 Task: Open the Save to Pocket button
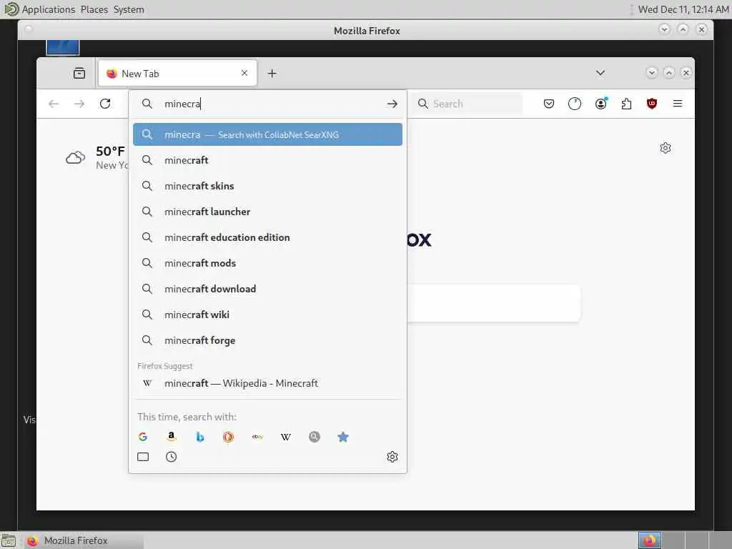click(x=549, y=104)
